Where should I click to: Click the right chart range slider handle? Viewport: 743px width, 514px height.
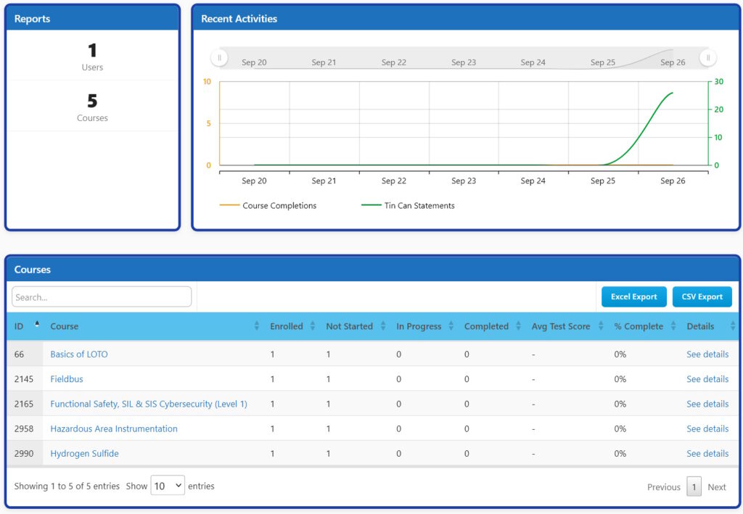coord(707,58)
